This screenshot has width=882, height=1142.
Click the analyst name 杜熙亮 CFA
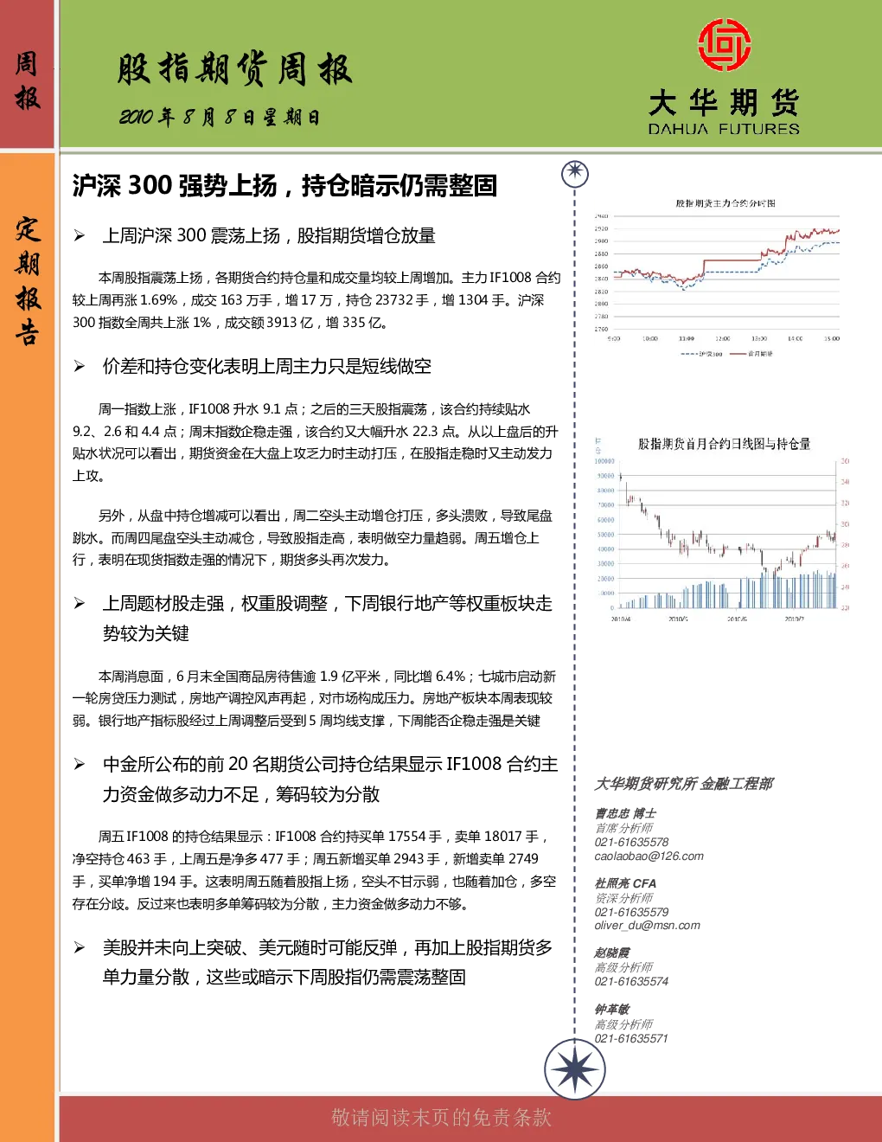pos(625,883)
